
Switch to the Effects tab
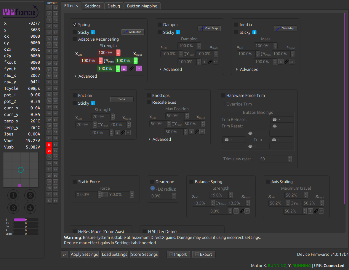pos(71,6)
